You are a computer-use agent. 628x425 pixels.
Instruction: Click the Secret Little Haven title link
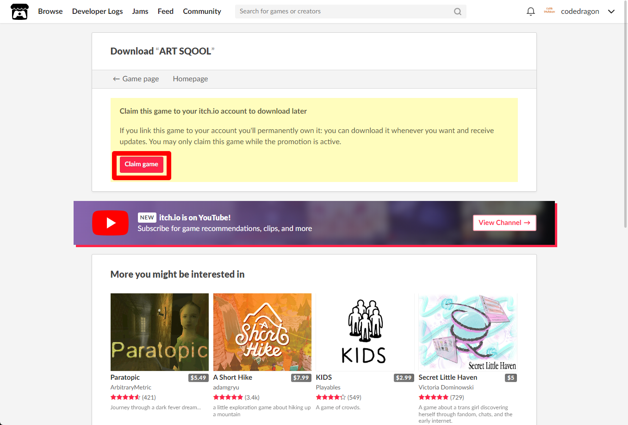pos(448,377)
